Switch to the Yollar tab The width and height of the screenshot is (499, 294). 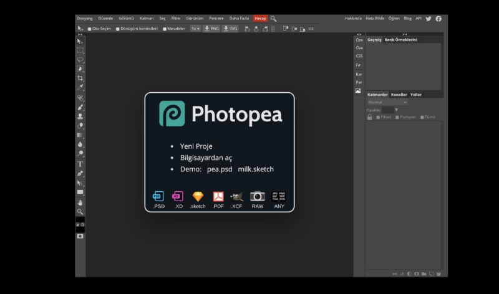[415, 95]
